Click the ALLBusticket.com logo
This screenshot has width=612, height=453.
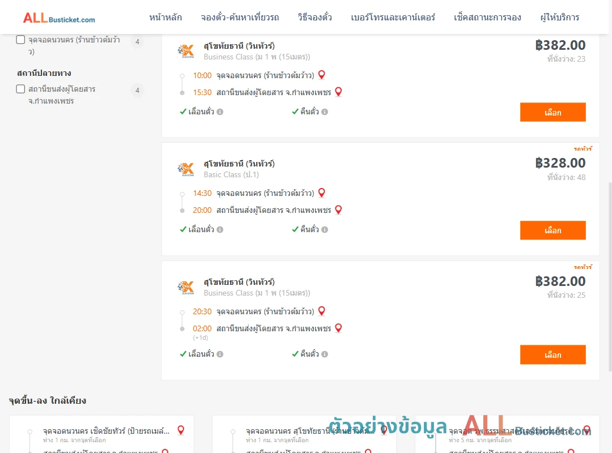click(x=59, y=18)
